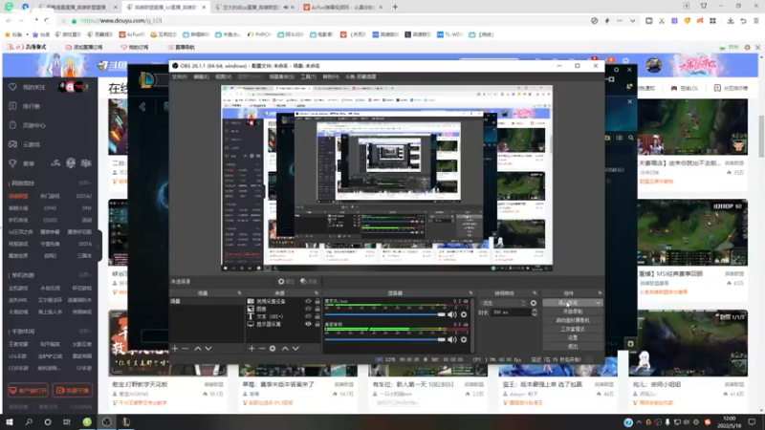Toggle lock on video capture device source
The height and width of the screenshot is (430, 765).
(x=317, y=301)
